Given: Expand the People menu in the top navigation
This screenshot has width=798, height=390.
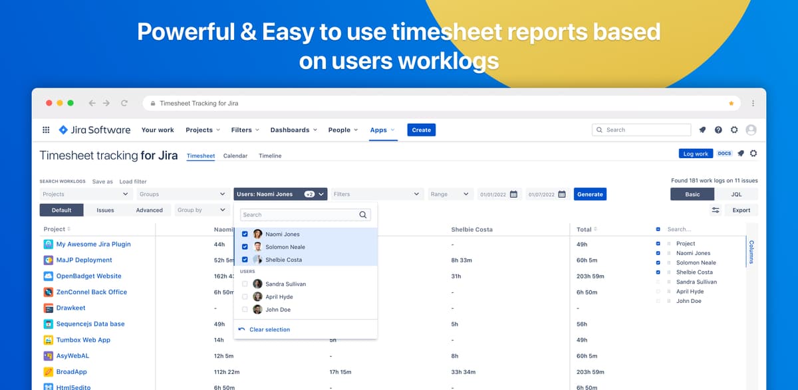Looking at the screenshot, I should point(342,130).
